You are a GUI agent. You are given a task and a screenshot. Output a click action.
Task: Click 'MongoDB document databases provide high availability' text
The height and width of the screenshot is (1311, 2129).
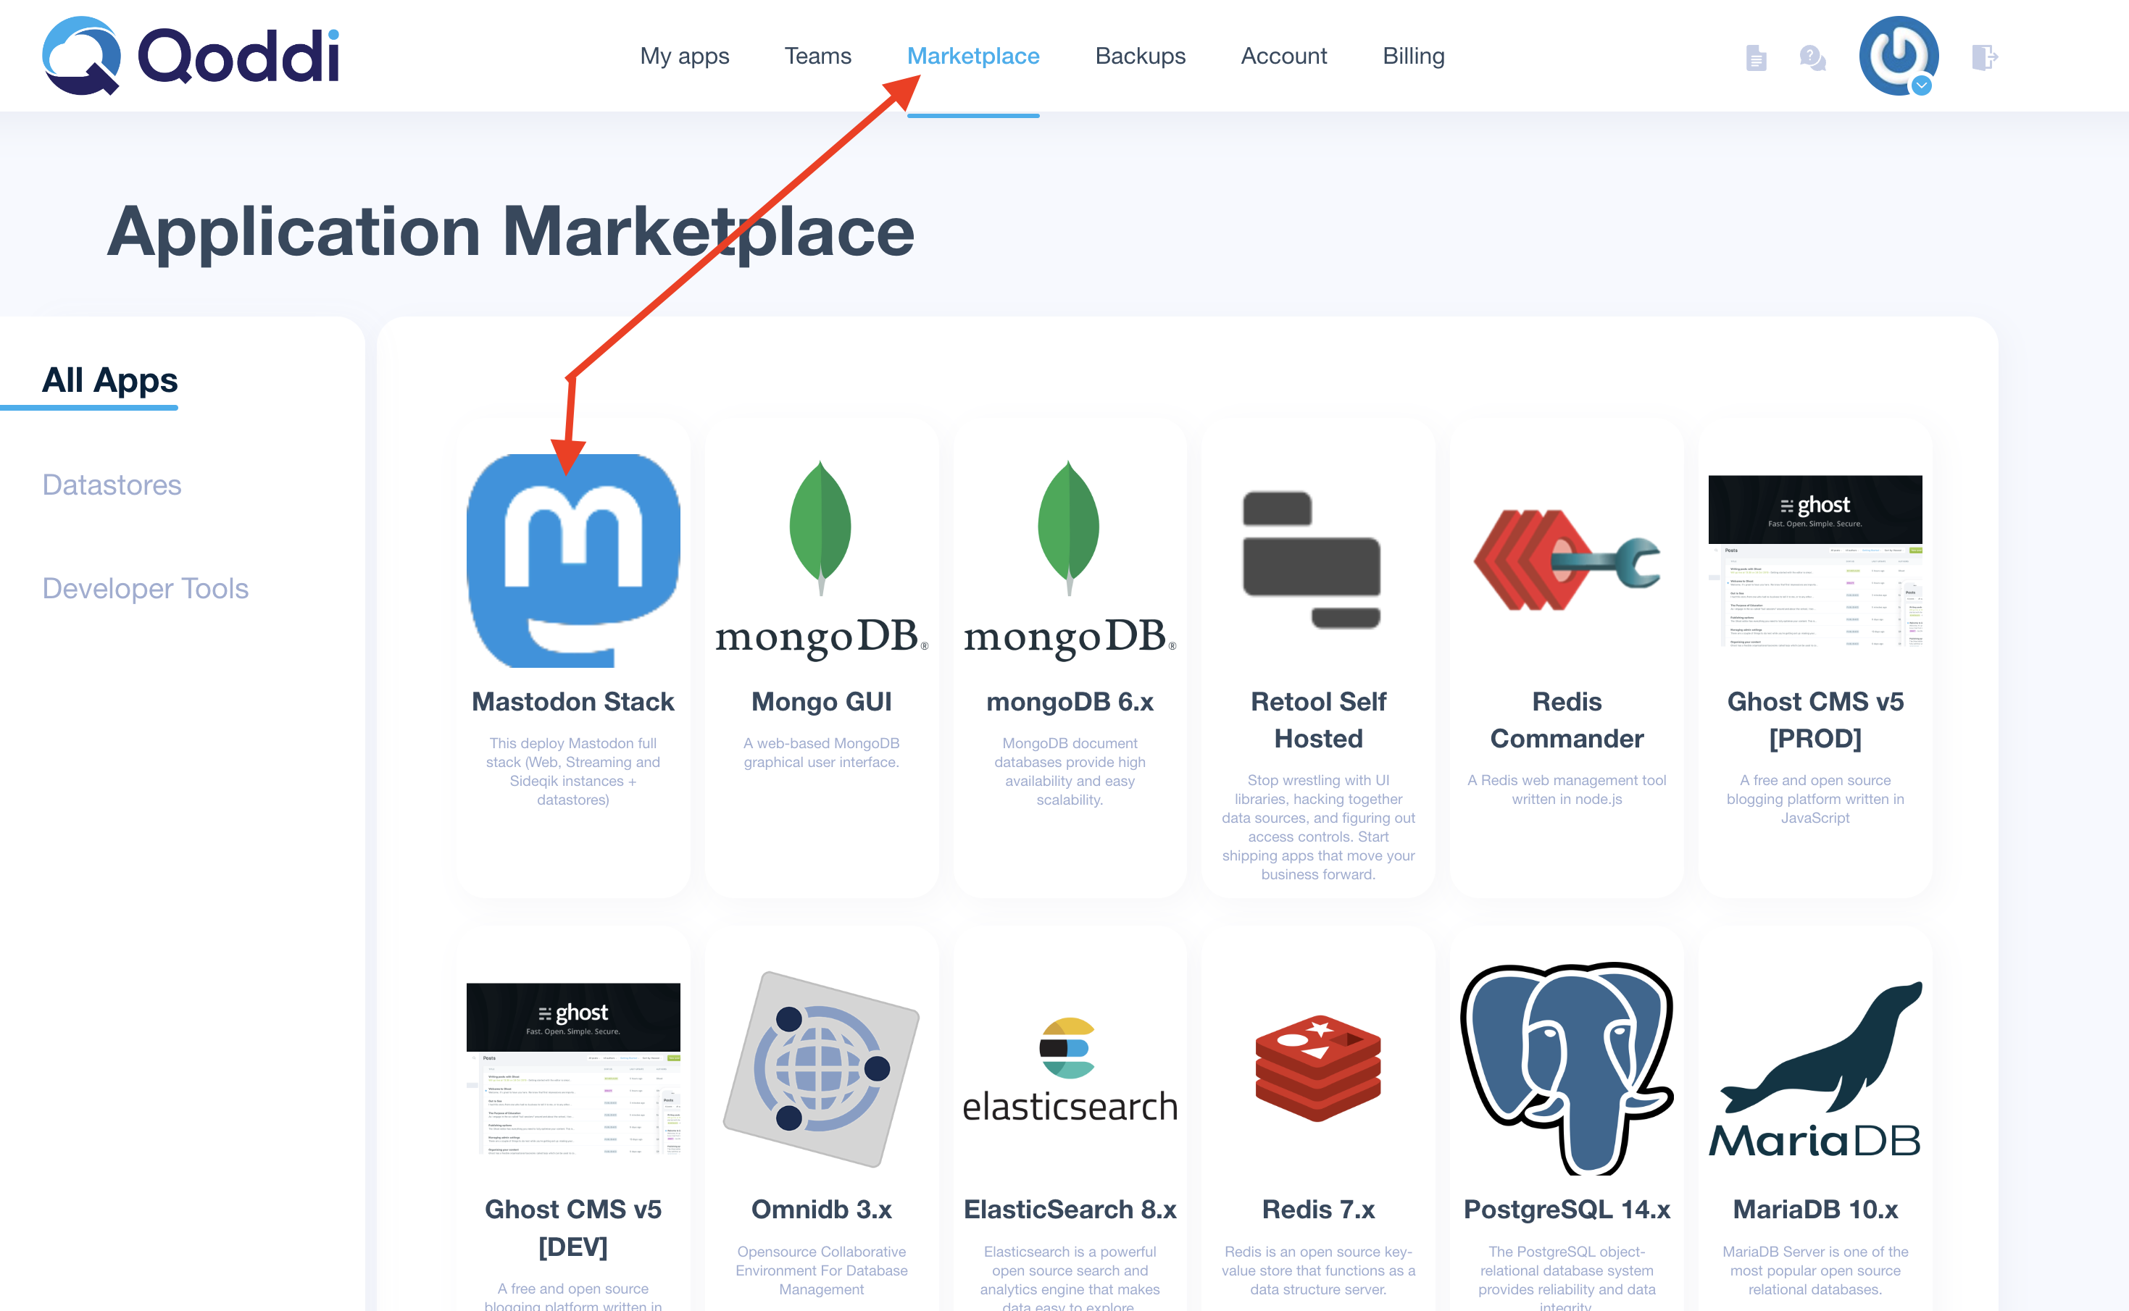click(1070, 771)
